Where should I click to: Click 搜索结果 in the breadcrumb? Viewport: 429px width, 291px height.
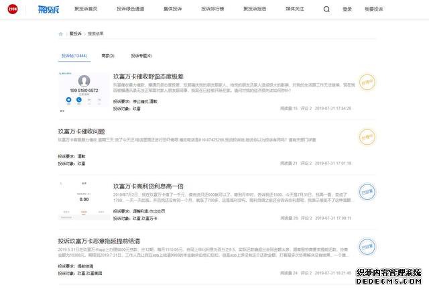(x=95, y=34)
